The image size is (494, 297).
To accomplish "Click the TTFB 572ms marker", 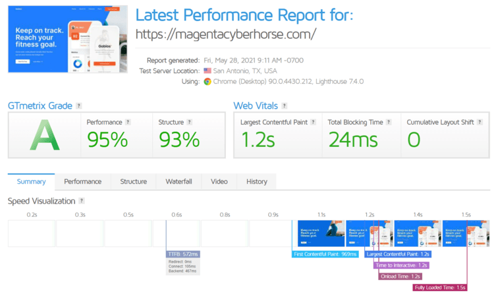I will pyautogui.click(x=183, y=254).
